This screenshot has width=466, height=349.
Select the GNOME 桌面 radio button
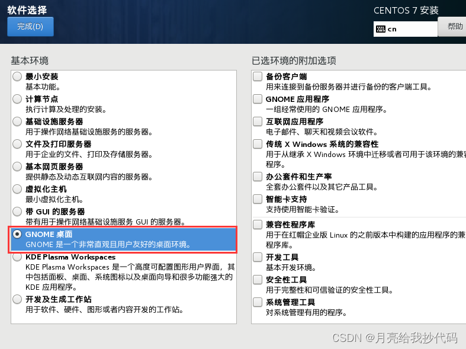[17, 234]
